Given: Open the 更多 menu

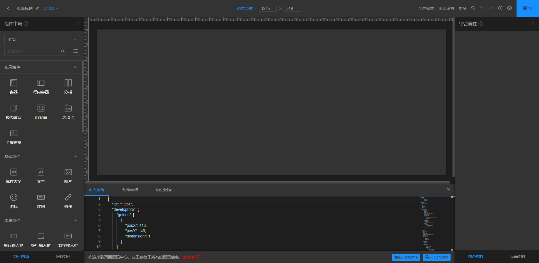Looking at the screenshot, I should [462, 8].
